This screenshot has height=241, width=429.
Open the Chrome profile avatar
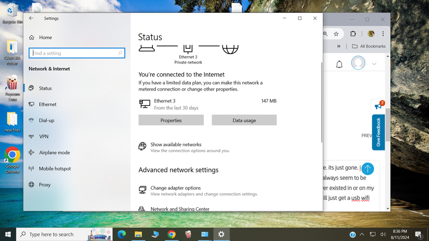pyautogui.click(x=371, y=34)
